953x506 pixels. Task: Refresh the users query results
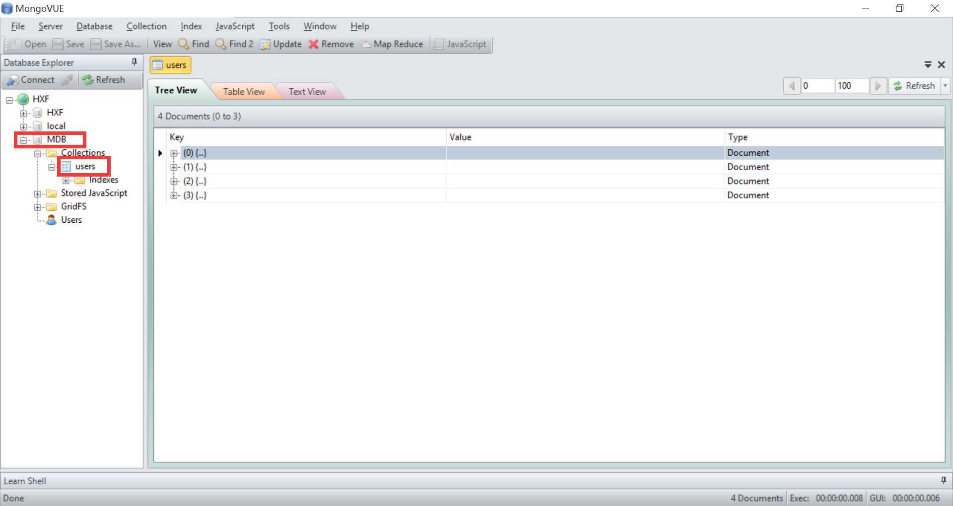tap(914, 86)
